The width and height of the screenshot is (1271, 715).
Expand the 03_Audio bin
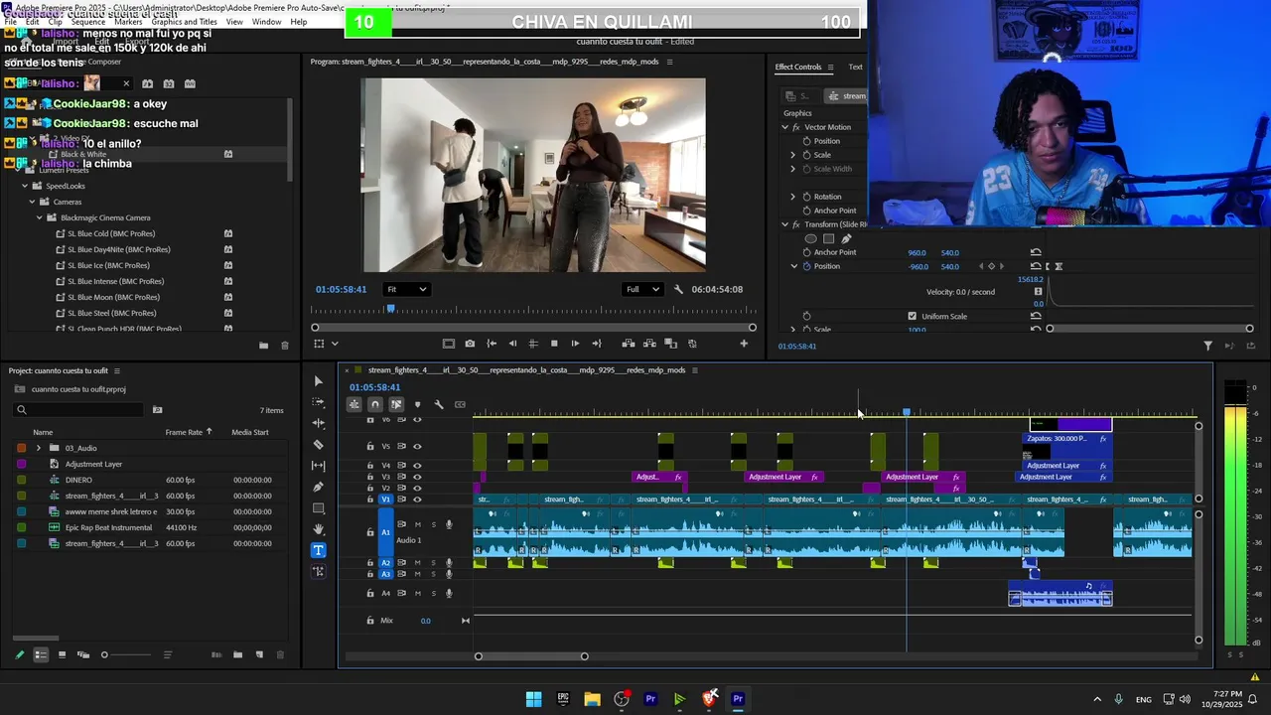pyautogui.click(x=39, y=448)
